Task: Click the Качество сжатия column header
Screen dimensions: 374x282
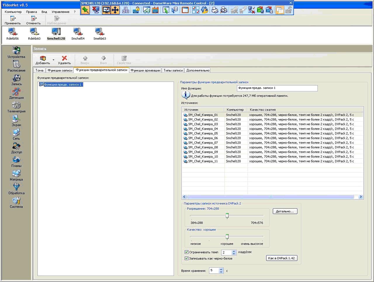Action: tap(305, 110)
